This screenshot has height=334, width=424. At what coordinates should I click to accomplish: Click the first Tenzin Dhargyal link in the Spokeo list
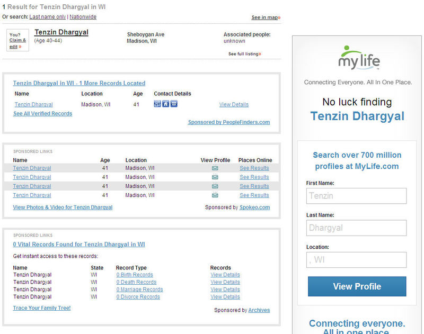[x=32, y=168]
